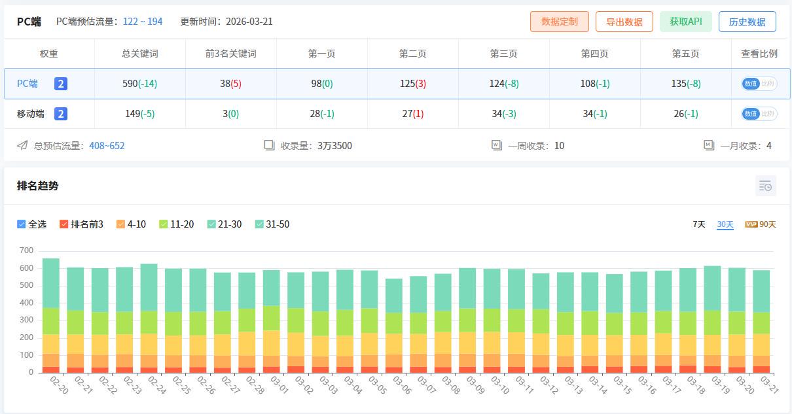Click total traffic value 408~652
Screen dimensions: 792x414
coord(107,146)
